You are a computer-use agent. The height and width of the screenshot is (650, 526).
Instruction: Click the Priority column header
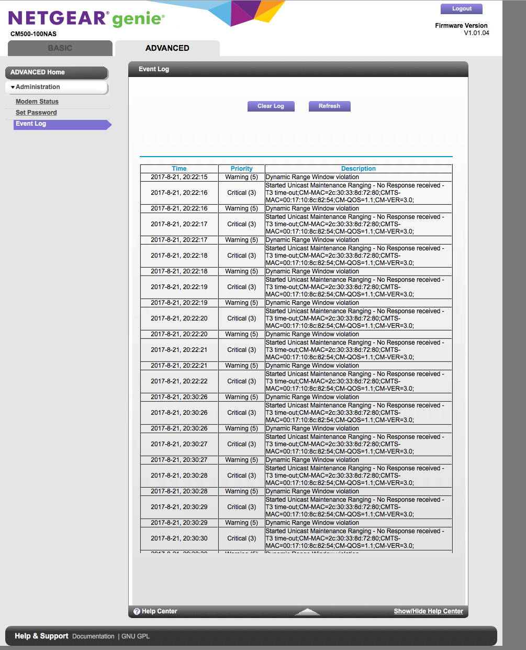point(241,168)
